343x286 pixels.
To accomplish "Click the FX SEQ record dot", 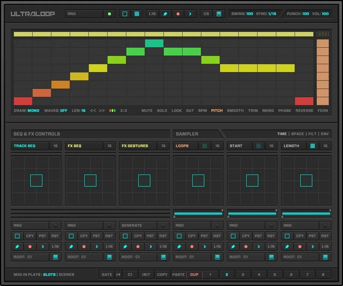I will tap(84, 247).
